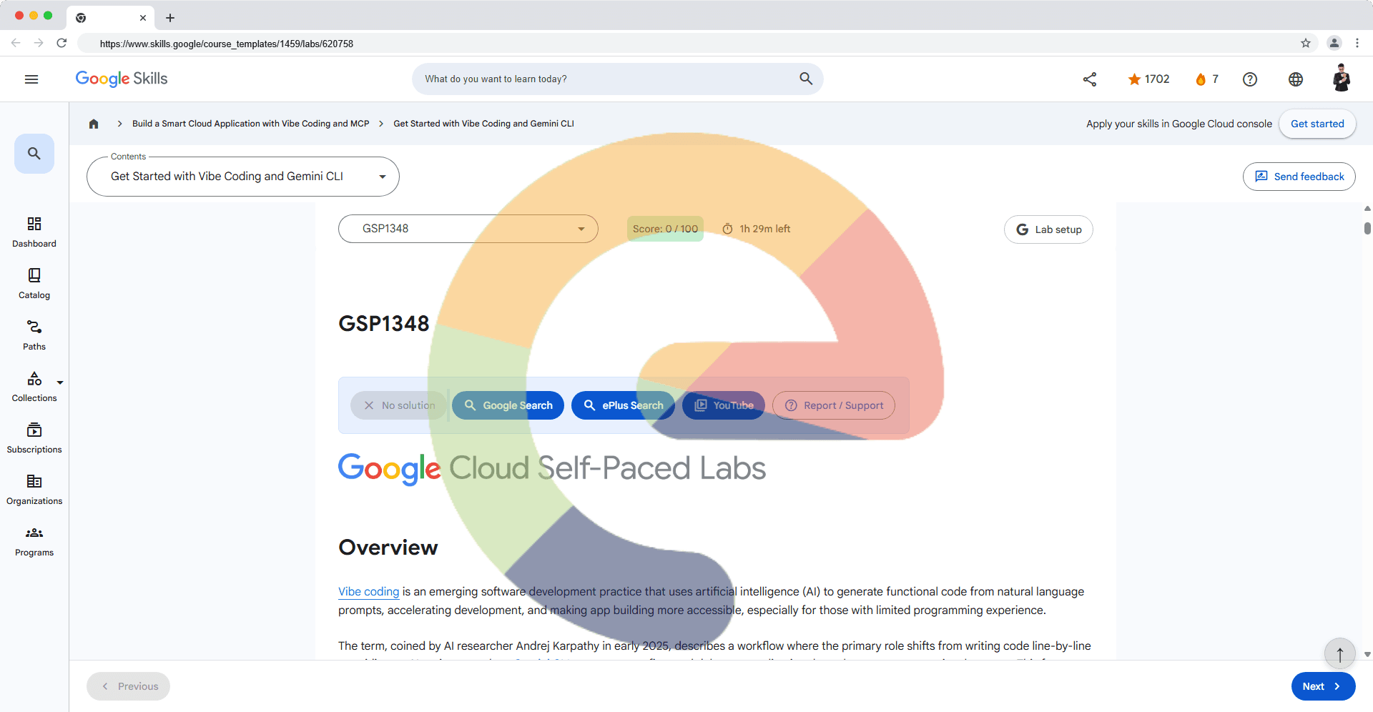1373x712 pixels.
Task: Open Catalog in the sidebar
Action: [34, 284]
